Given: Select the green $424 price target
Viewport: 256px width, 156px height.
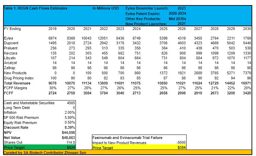Looking at the screenshot, I should (x=71, y=148).
